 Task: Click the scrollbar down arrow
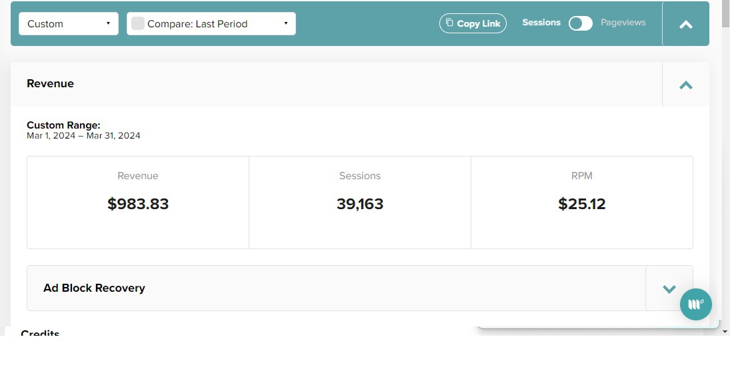[725, 332]
